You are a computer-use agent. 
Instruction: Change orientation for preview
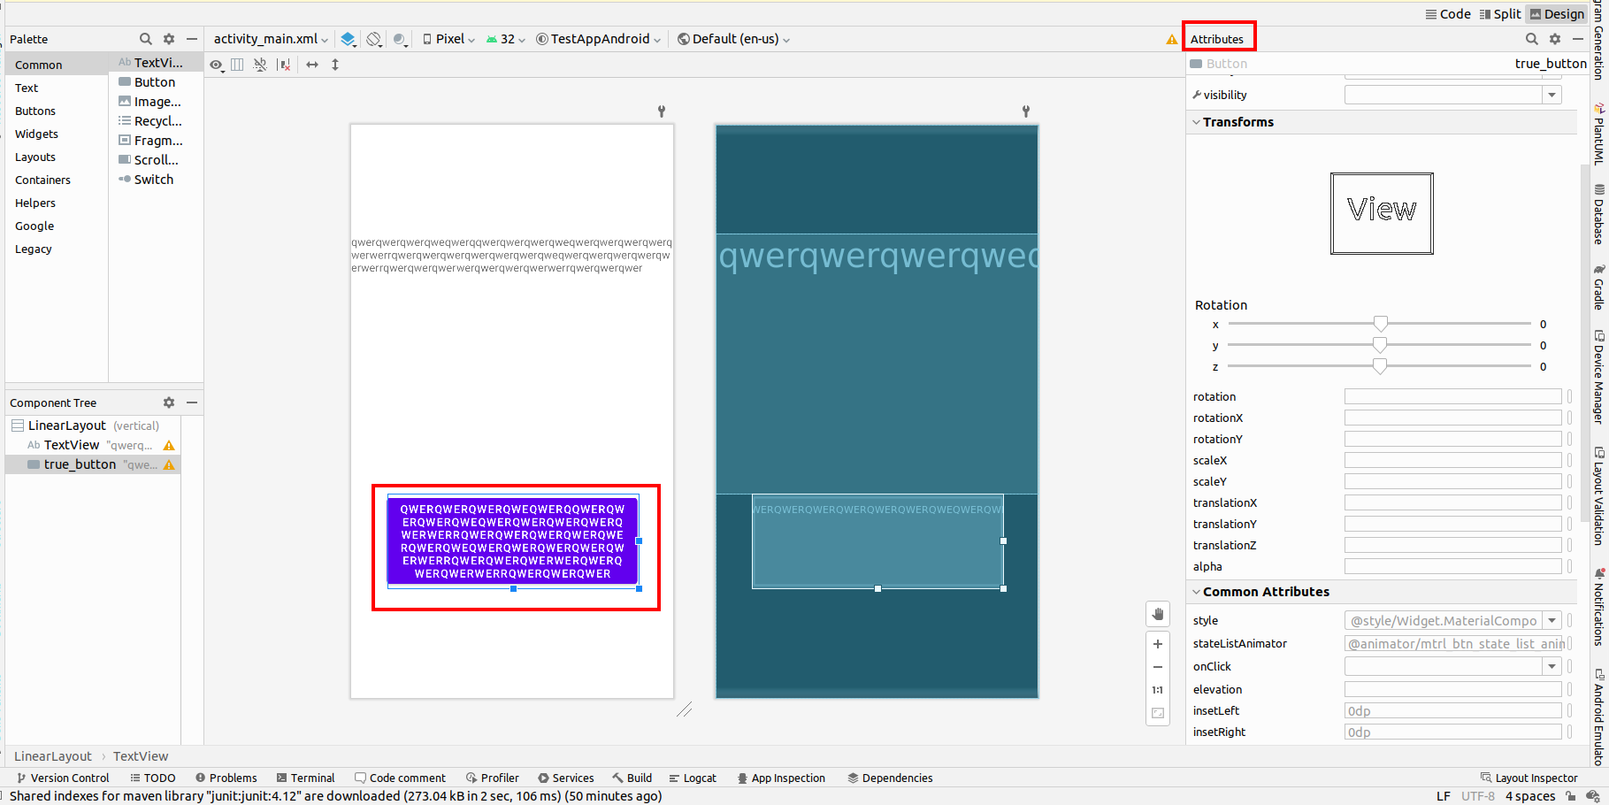pyautogui.click(x=374, y=39)
